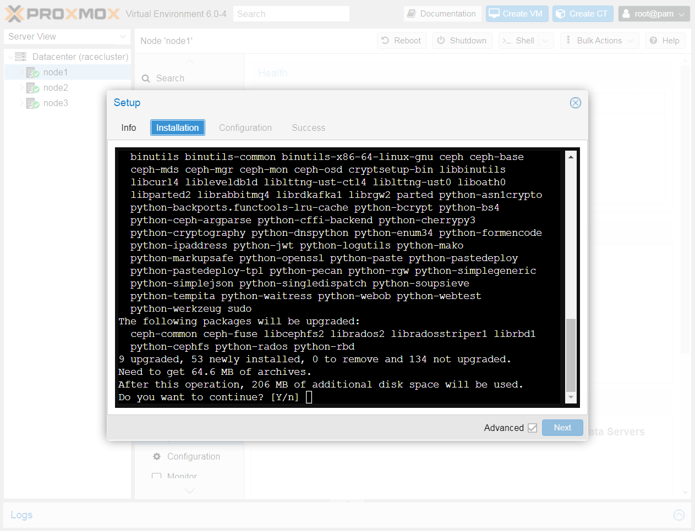Click the Help question-mark icon
Viewport: 695px width, 531px height.
point(653,41)
